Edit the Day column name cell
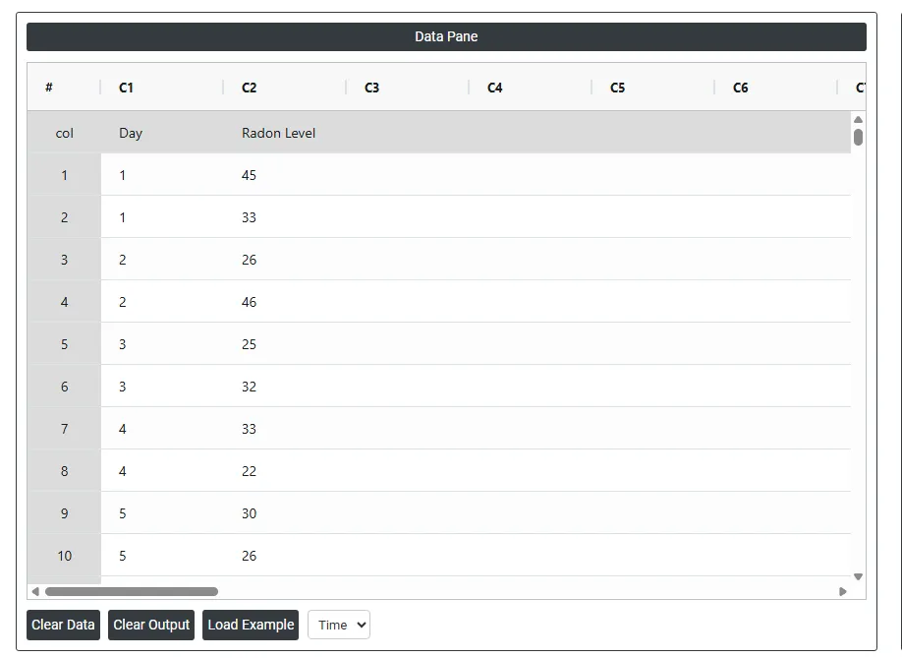The height and width of the screenshot is (658, 902). pyautogui.click(x=162, y=133)
